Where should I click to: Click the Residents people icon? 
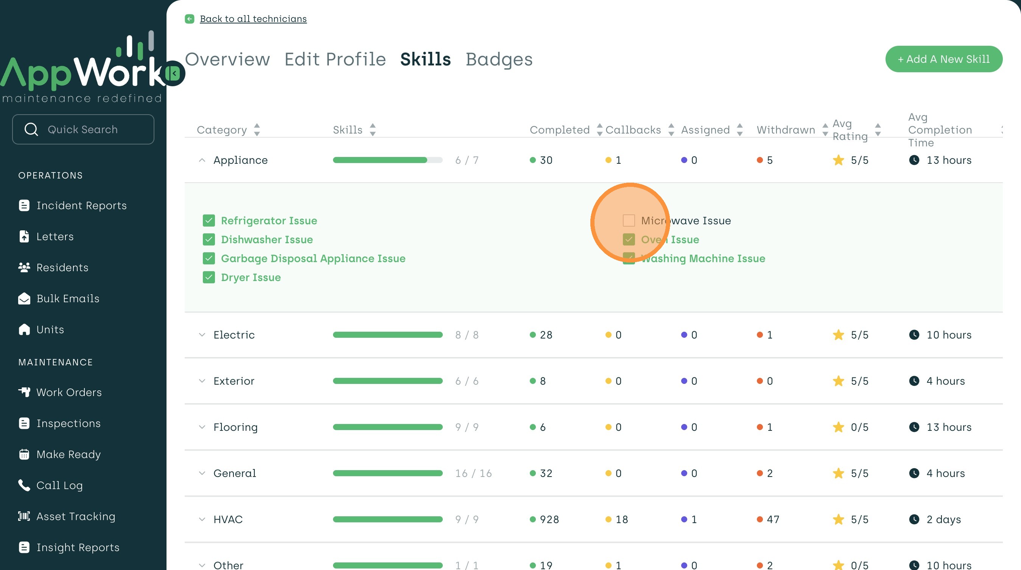coord(24,267)
